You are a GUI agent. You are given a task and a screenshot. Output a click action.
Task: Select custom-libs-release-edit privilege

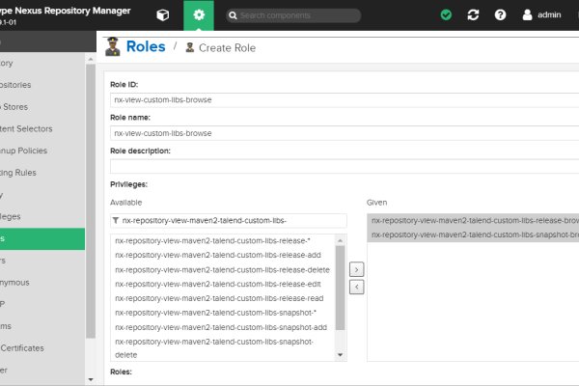tap(222, 284)
